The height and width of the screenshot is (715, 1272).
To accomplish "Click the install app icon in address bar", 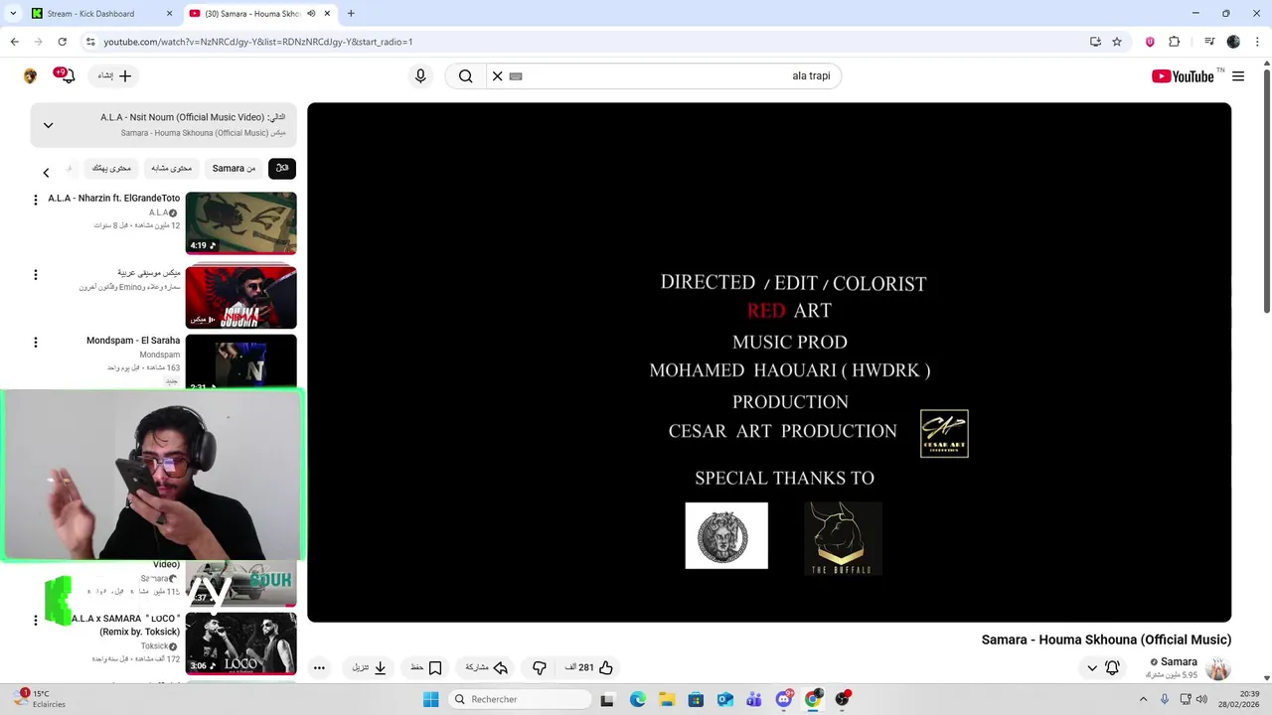I will (x=1095, y=42).
